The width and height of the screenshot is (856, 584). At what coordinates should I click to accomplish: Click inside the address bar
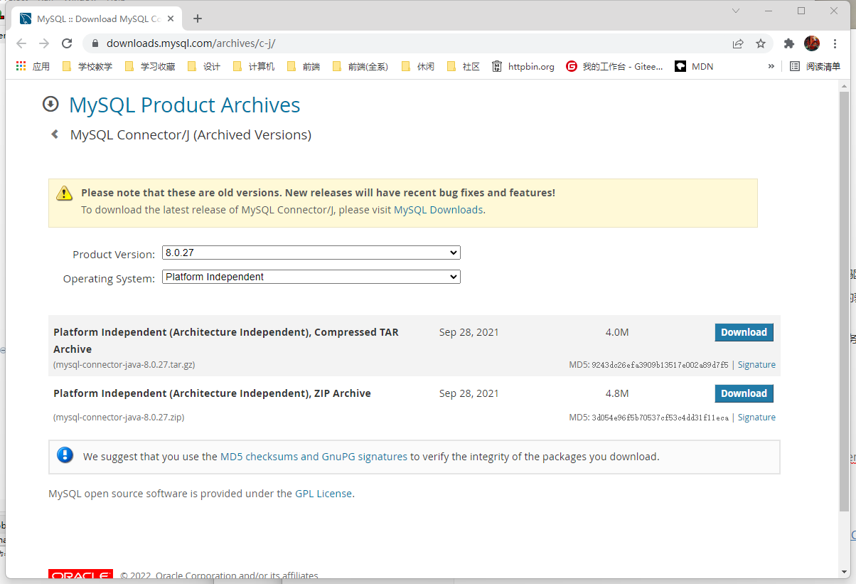pyautogui.click(x=284, y=43)
